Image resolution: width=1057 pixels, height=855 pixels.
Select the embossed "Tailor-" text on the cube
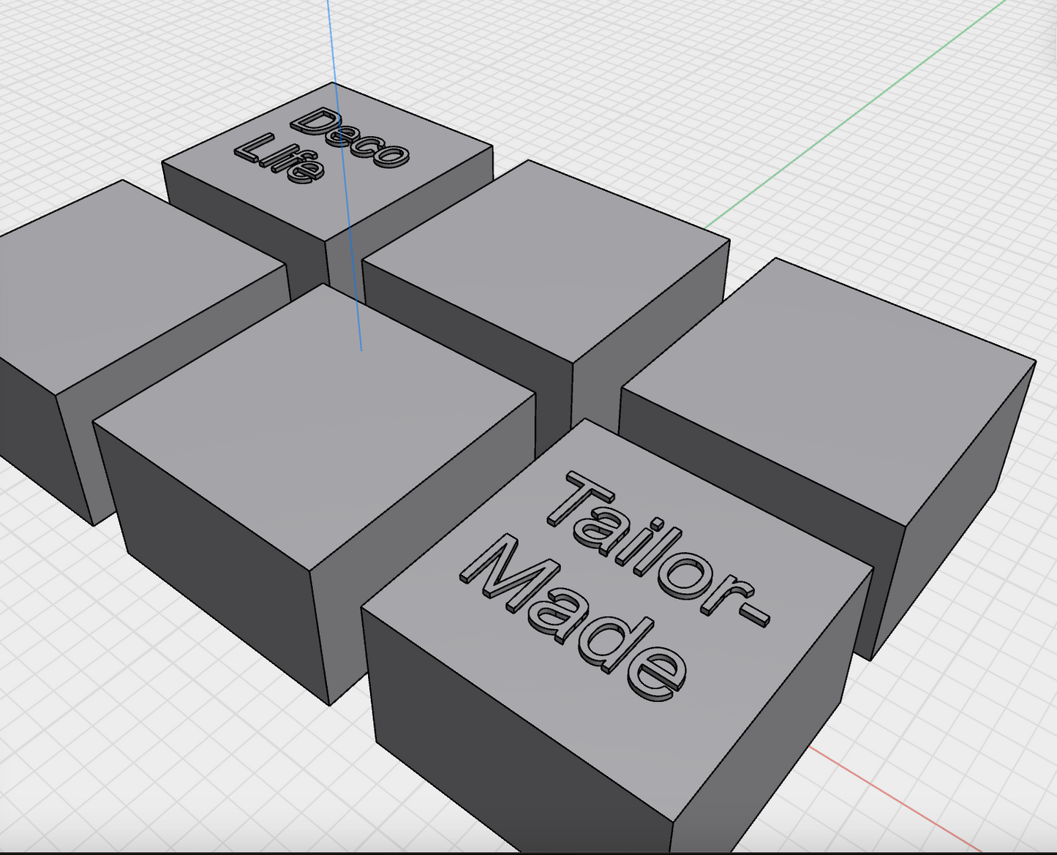pyautogui.click(x=657, y=548)
